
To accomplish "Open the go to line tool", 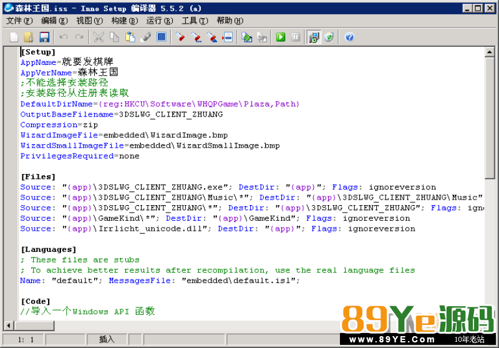I will [228, 37].
